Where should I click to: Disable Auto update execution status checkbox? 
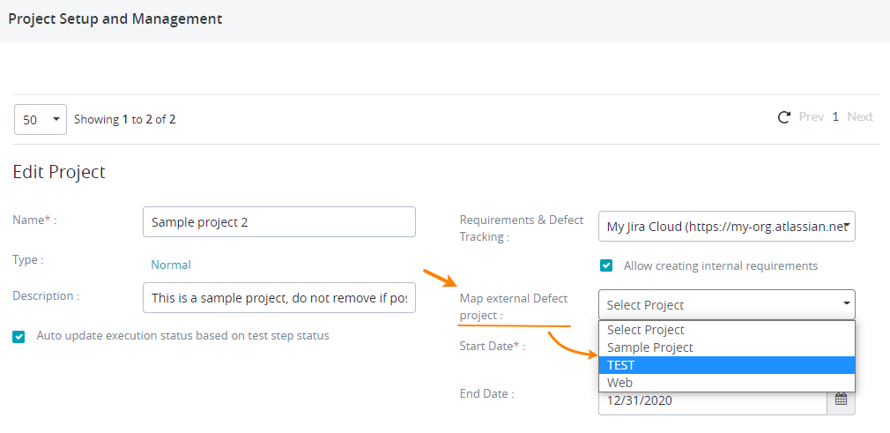(19, 336)
